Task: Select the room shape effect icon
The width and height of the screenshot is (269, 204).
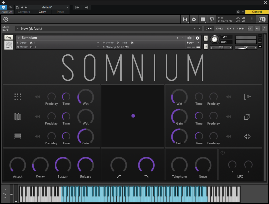Action: pyautogui.click(x=247, y=97)
